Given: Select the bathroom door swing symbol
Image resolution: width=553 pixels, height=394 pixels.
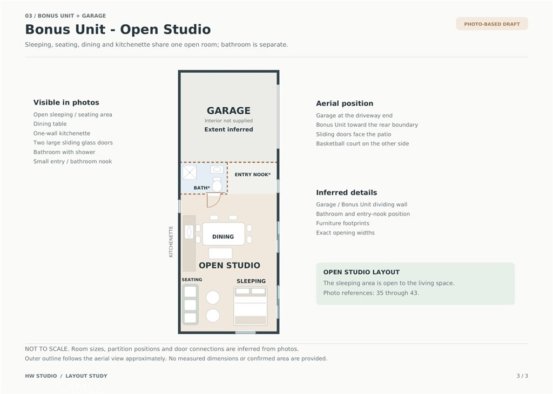Looking at the screenshot, I should click(213, 200).
